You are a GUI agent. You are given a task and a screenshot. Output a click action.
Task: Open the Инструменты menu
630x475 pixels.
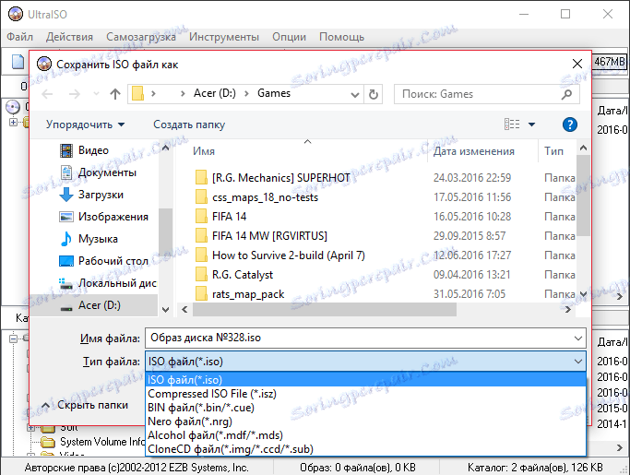224,37
